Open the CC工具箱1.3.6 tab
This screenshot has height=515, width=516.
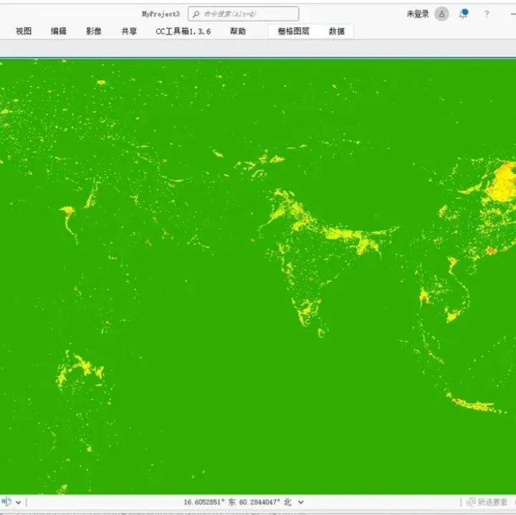(183, 32)
